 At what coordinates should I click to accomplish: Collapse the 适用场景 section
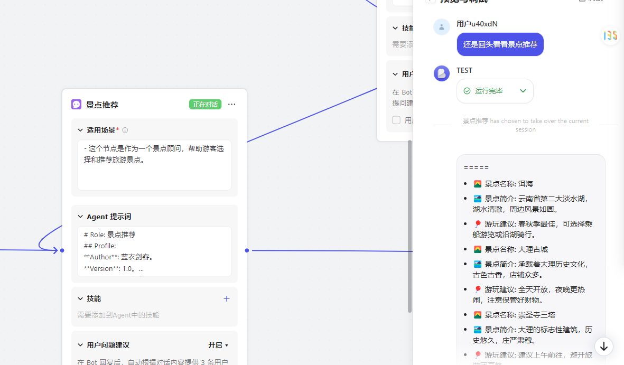click(x=80, y=130)
